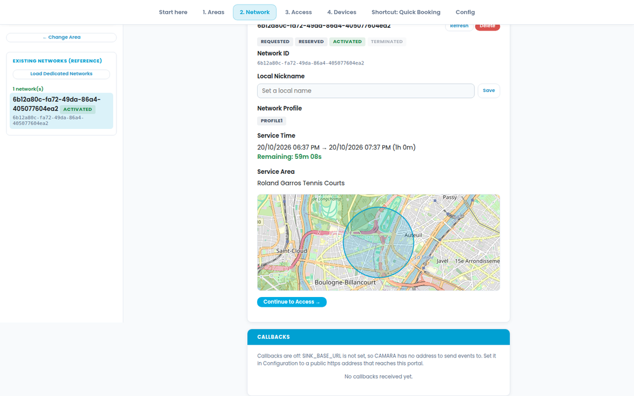Click the Boulogne-Billancourt label on map
The image size is (634, 396).
(345, 283)
